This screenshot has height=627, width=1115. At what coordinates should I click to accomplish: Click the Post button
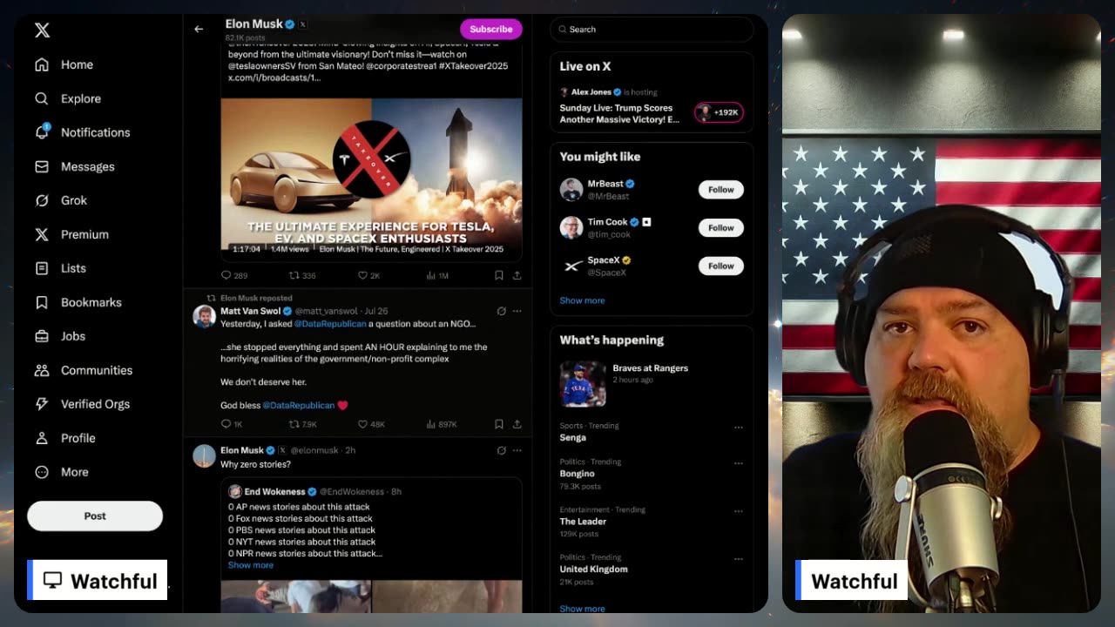95,516
